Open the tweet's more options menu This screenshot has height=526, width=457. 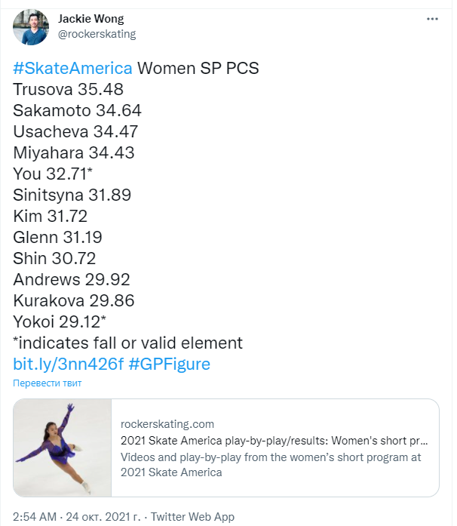[431, 18]
